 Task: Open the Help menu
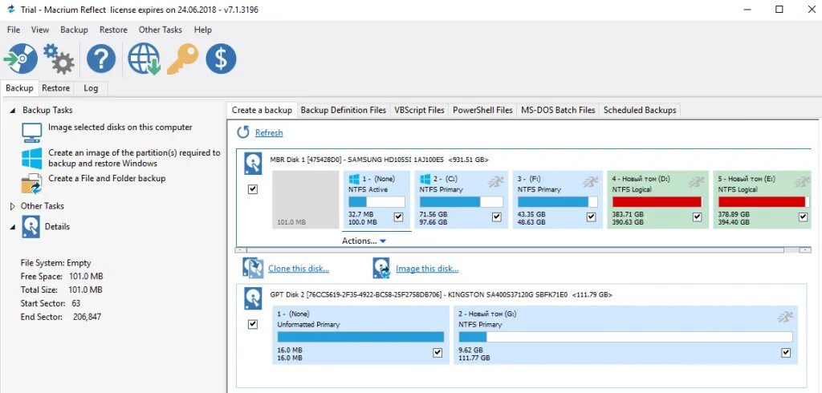point(203,30)
